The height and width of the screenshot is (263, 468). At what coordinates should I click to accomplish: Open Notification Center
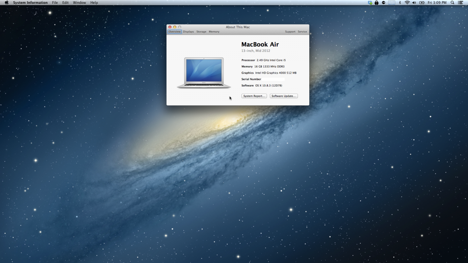pos(461,3)
